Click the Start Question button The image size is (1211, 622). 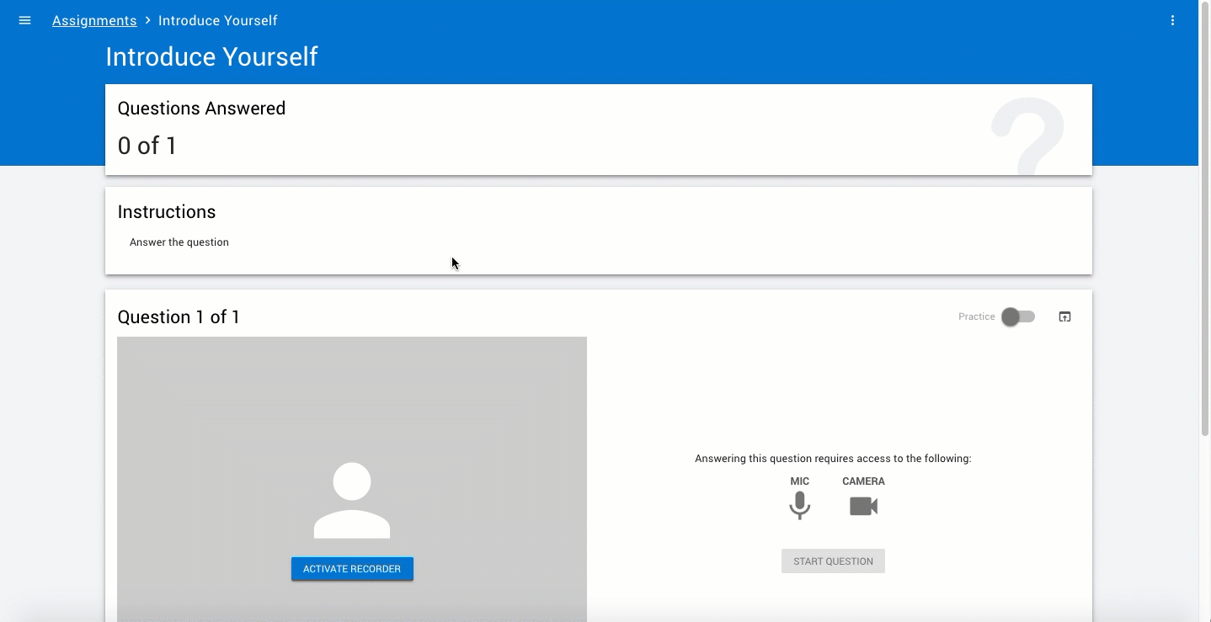coord(833,561)
